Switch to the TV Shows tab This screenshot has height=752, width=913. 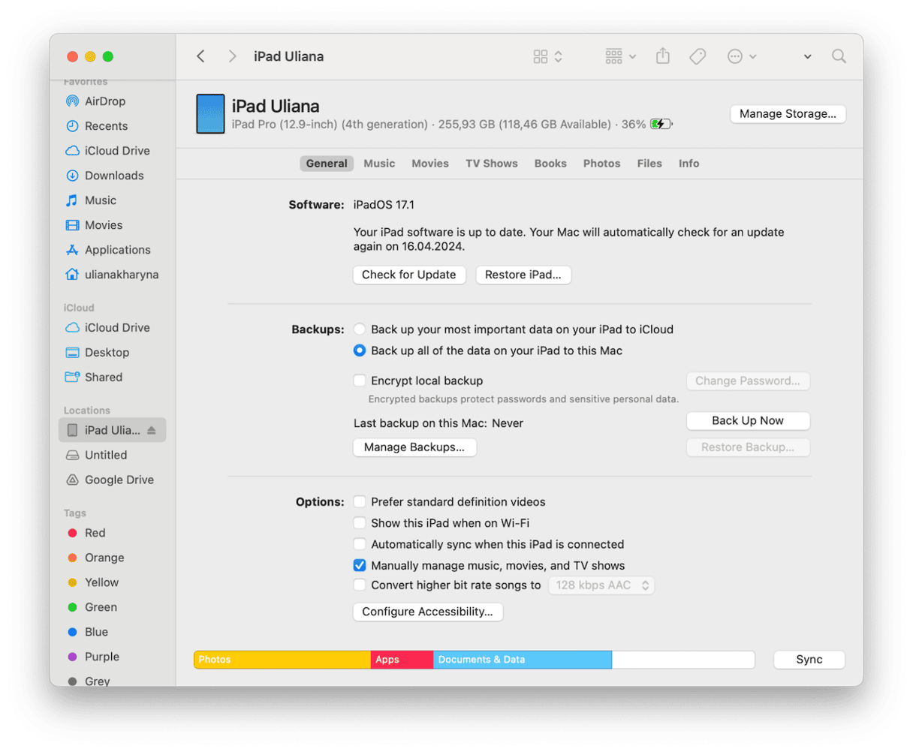tap(492, 164)
